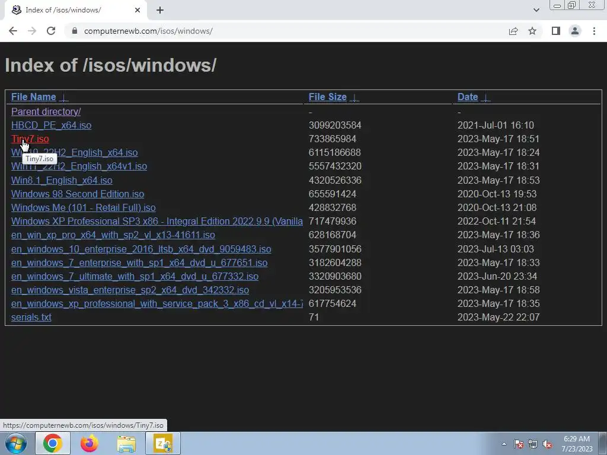Viewport: 607px width, 455px height.
Task: Open Win11_22H2_English_x64v1.iso link
Action: coord(79,166)
